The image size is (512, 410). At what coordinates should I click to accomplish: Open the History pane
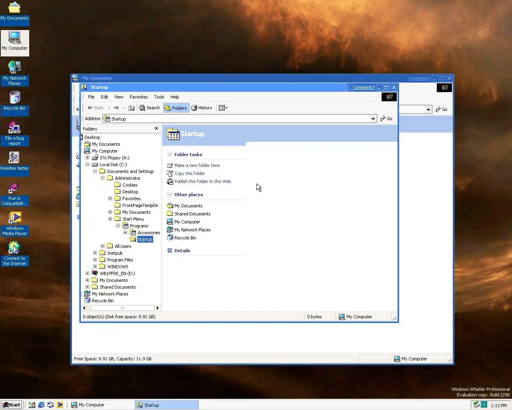[x=202, y=108]
